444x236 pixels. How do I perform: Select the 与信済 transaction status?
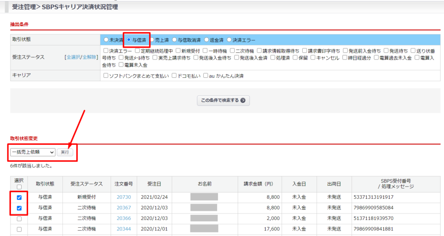pos(129,40)
